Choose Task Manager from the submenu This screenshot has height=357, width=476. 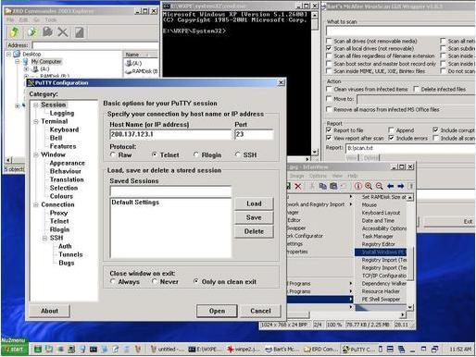[x=378, y=236]
